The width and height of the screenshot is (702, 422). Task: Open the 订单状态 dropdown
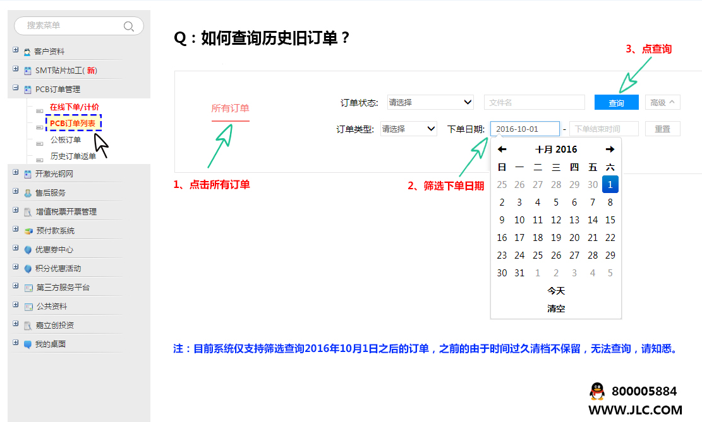coord(430,102)
